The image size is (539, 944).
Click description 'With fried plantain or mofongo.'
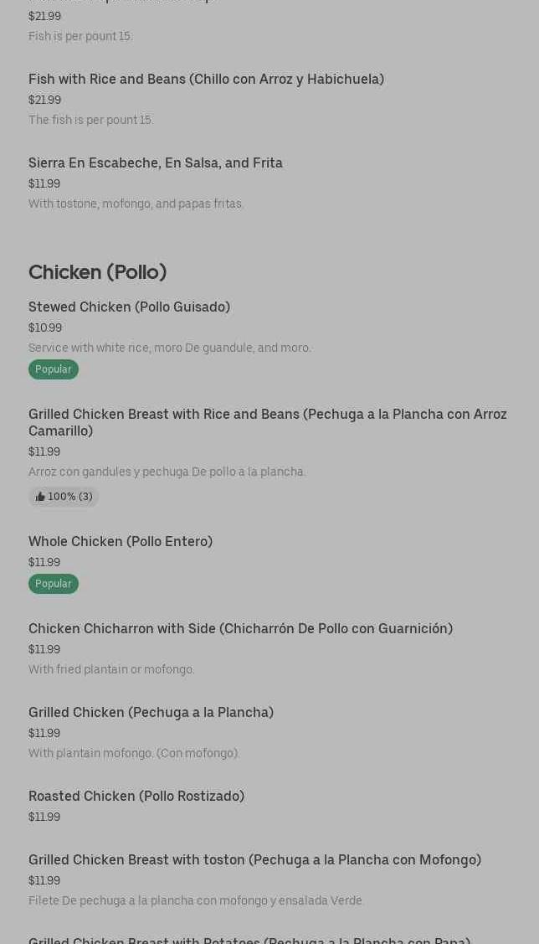point(111,669)
